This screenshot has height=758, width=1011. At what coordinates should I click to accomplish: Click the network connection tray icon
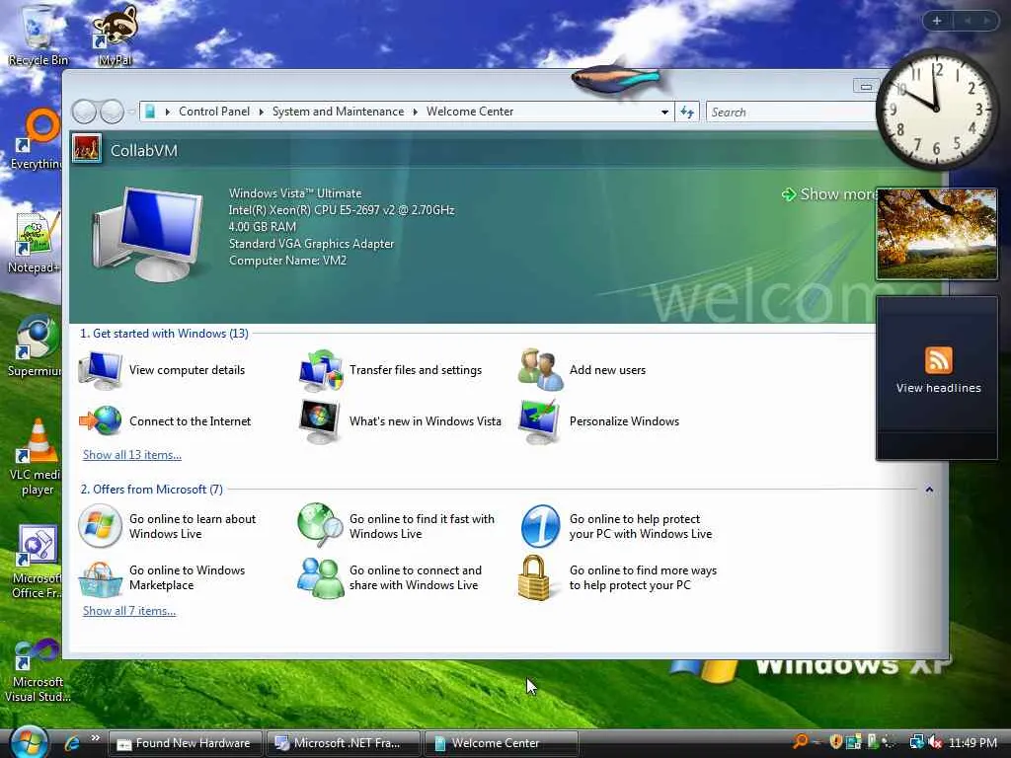coord(916,742)
